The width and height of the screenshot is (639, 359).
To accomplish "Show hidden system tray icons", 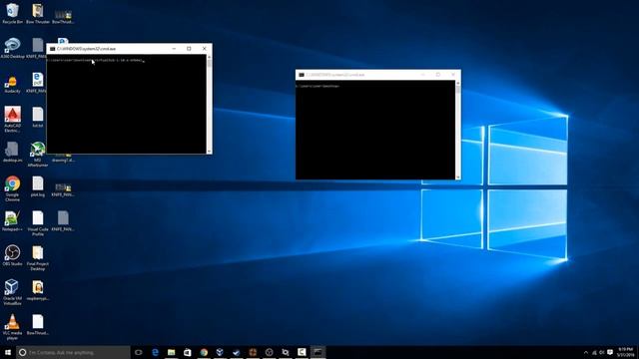I will pyautogui.click(x=586, y=352).
